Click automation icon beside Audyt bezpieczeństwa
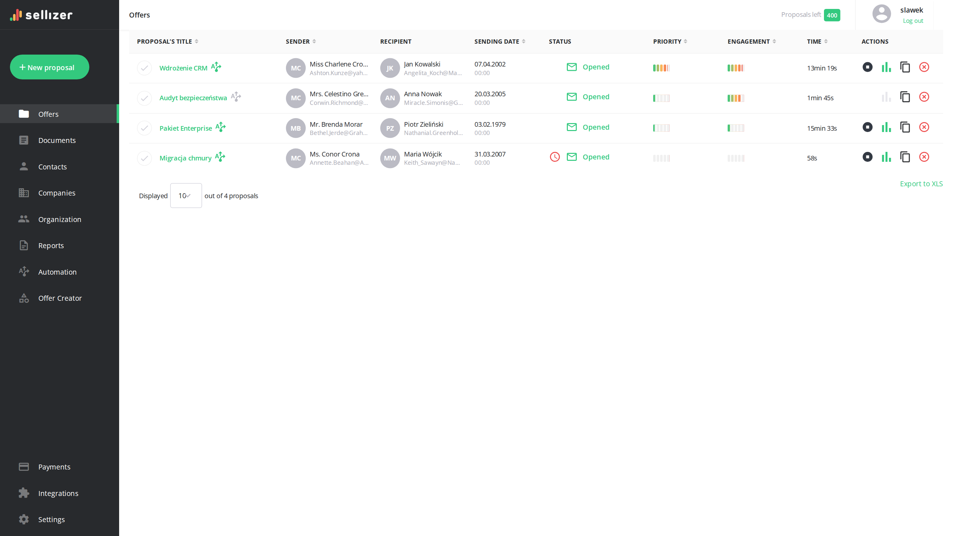 pyautogui.click(x=236, y=97)
